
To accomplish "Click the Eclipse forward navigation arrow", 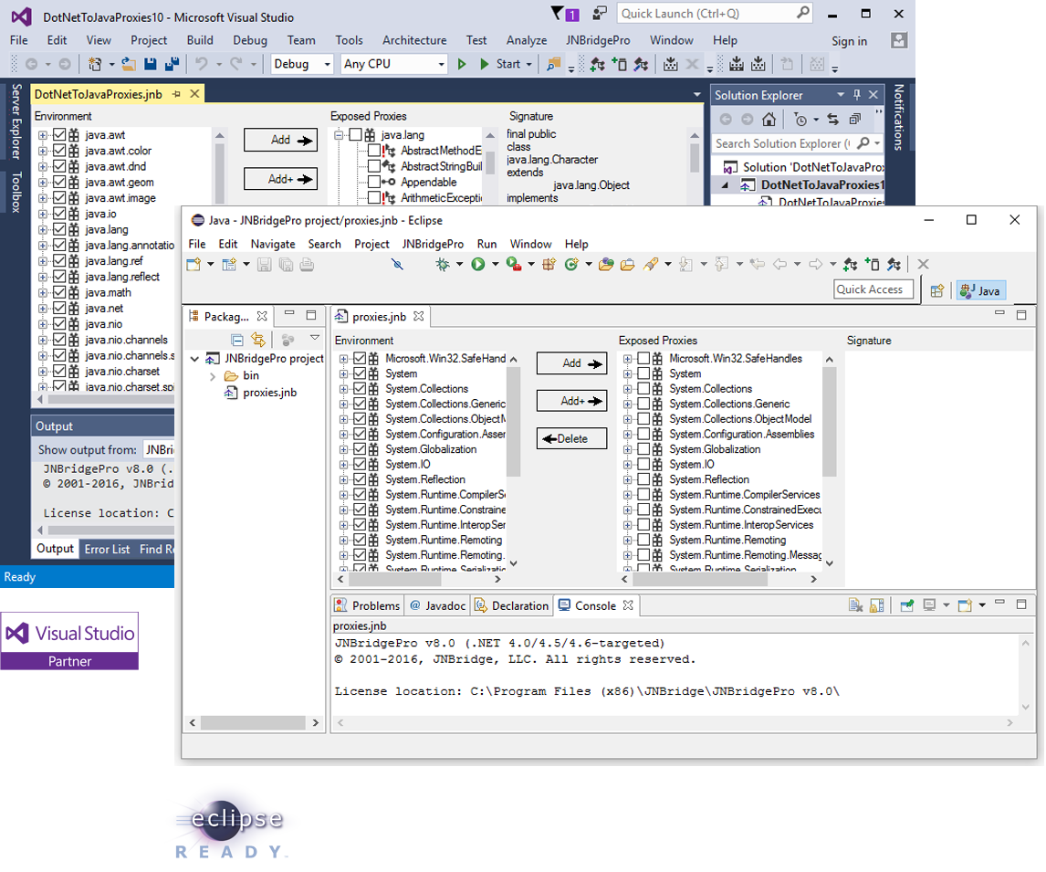I will click(x=815, y=265).
